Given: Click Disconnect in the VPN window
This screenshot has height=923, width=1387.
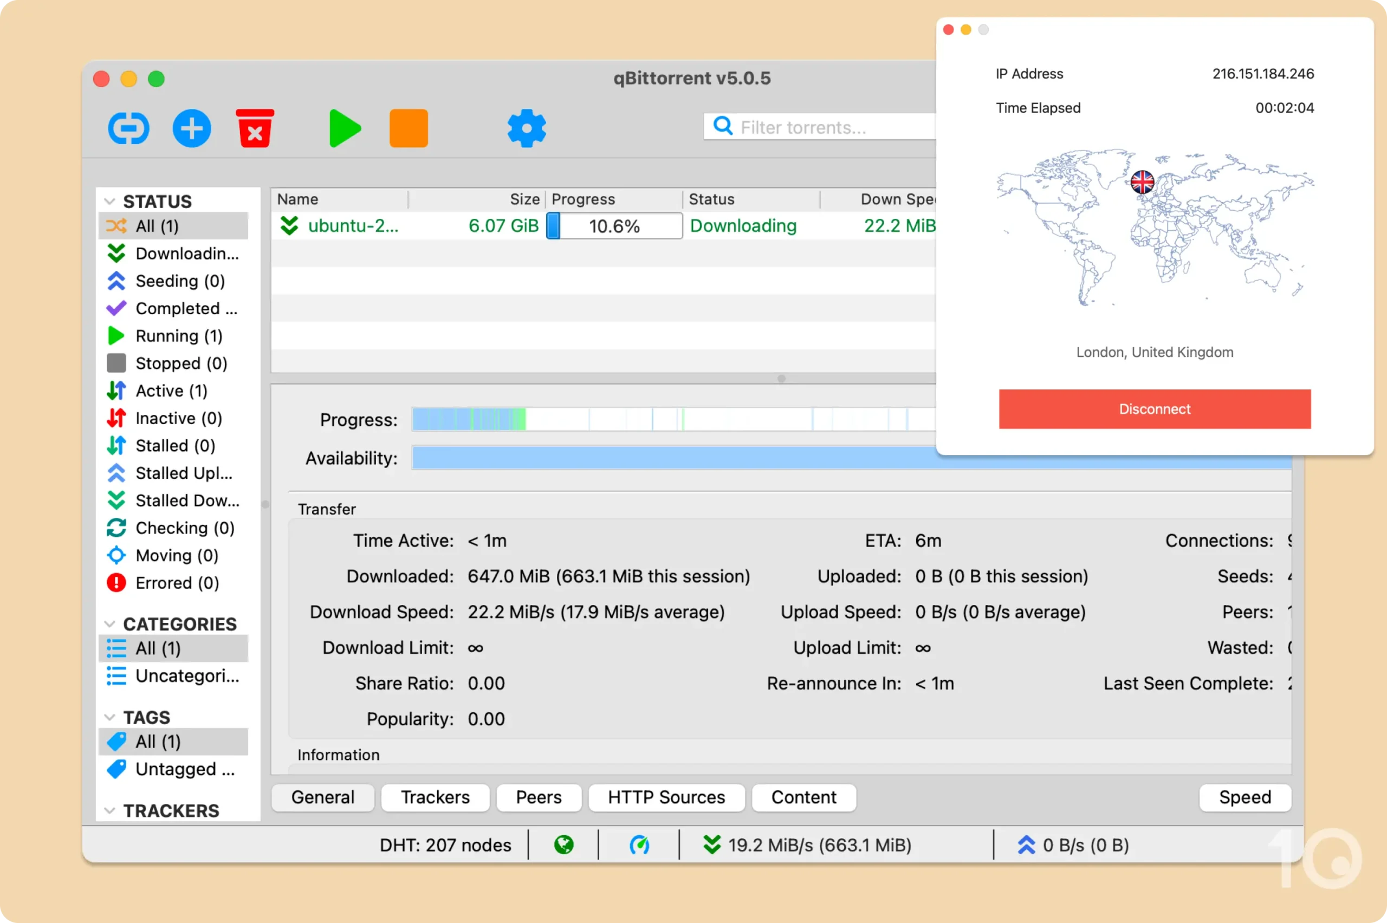Looking at the screenshot, I should [x=1155, y=409].
